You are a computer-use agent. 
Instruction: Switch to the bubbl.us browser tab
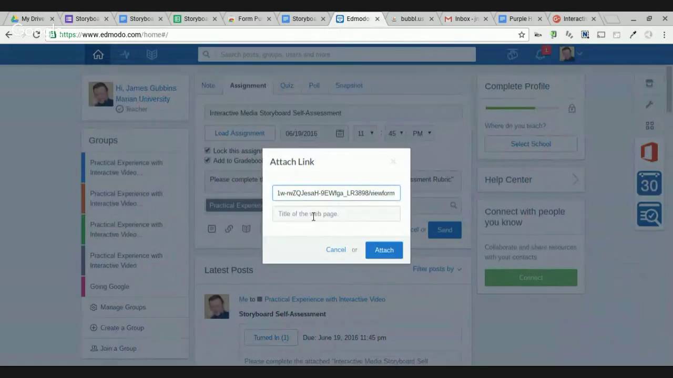(x=412, y=19)
